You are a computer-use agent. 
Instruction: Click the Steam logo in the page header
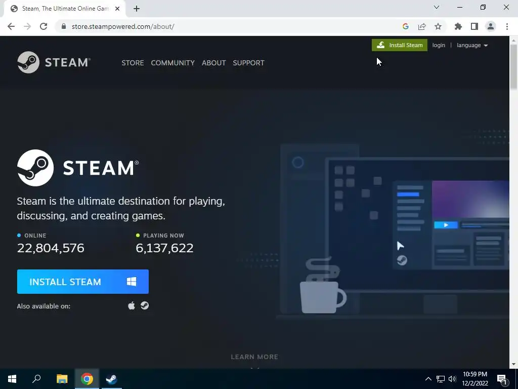[x=54, y=62]
